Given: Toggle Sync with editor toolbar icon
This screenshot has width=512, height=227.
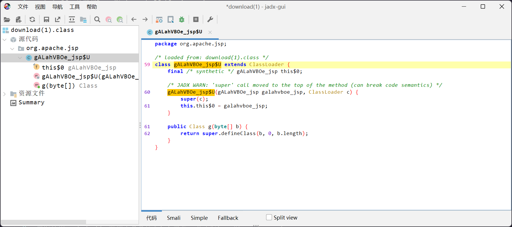Looking at the screenshot, I should pos(72,20).
